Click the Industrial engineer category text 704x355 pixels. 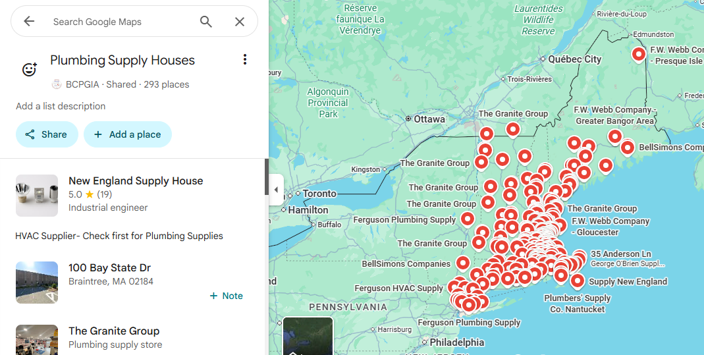point(108,207)
